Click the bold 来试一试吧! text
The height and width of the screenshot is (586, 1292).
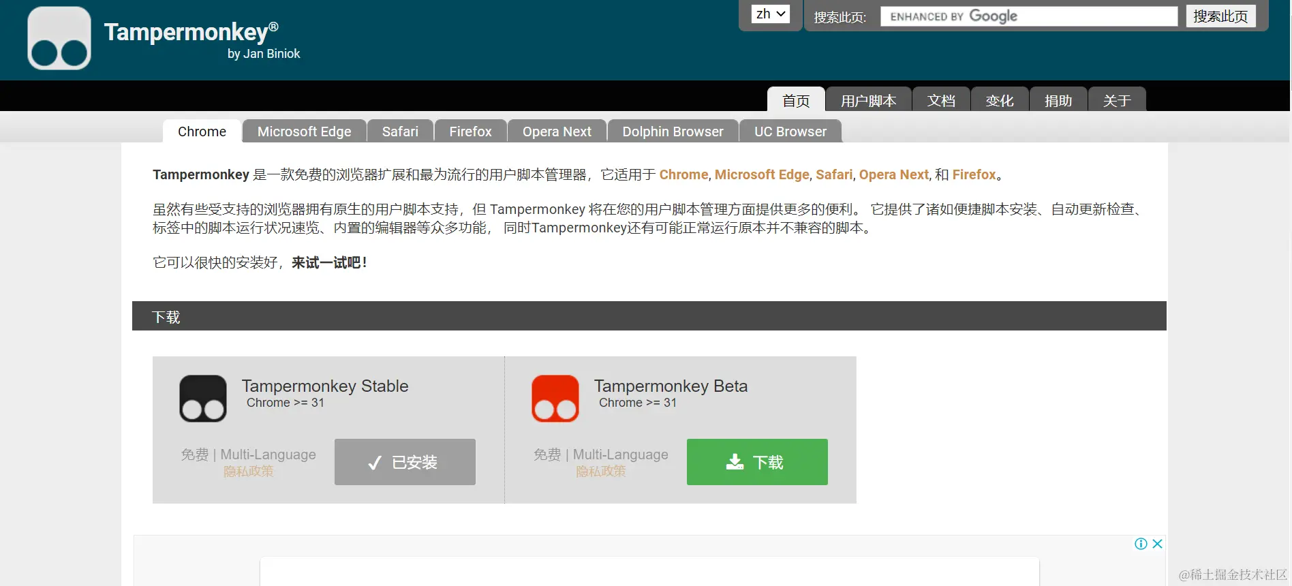click(x=329, y=262)
